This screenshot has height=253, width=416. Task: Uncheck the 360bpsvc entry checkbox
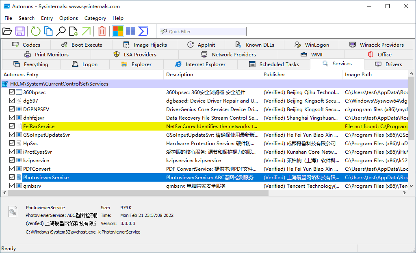(12, 92)
